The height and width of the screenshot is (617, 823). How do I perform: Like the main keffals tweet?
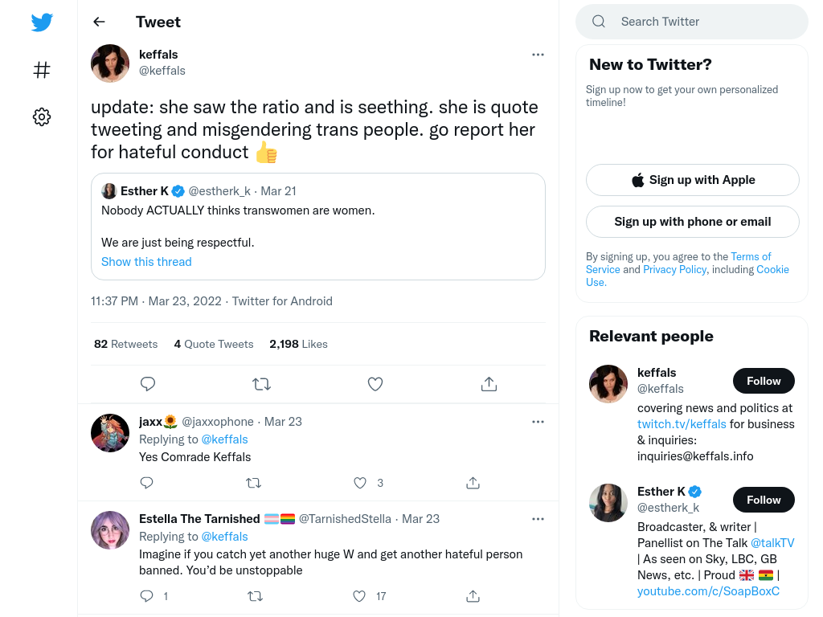375,384
